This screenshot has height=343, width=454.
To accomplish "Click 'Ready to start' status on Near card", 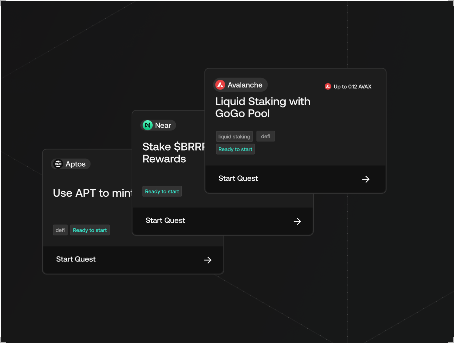I will click(x=162, y=191).
